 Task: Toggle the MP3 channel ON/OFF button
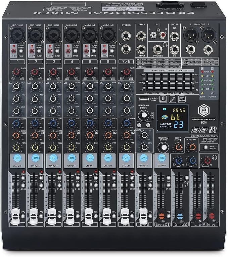click(x=144, y=158)
